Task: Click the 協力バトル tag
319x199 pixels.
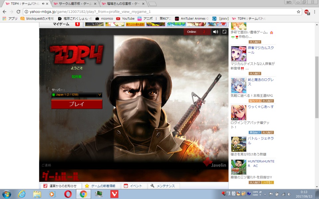Action: pyautogui.click(x=255, y=101)
